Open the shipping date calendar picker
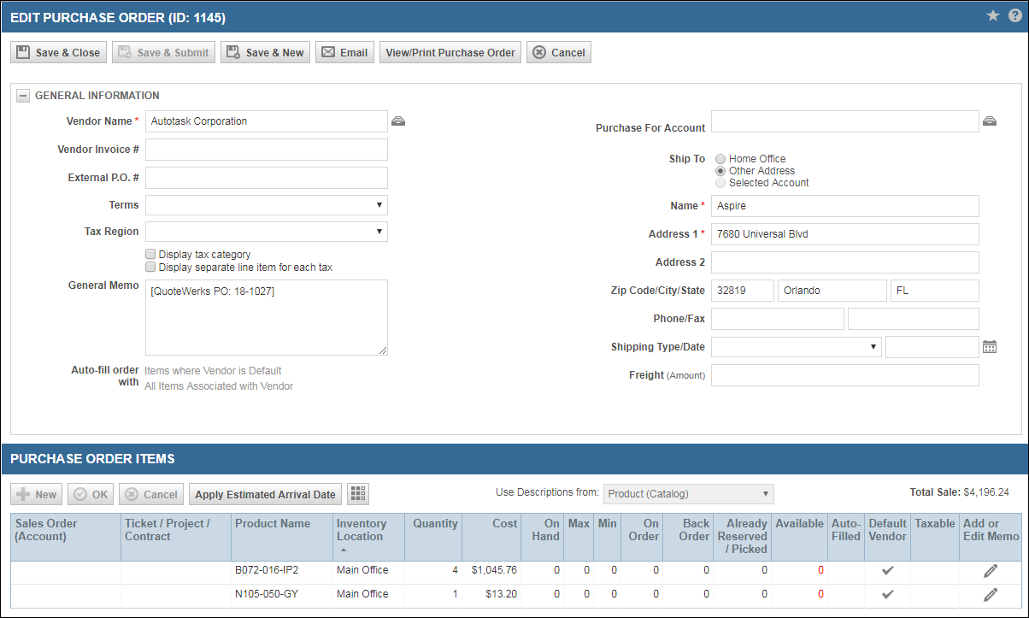The width and height of the screenshot is (1029, 618). [990, 347]
